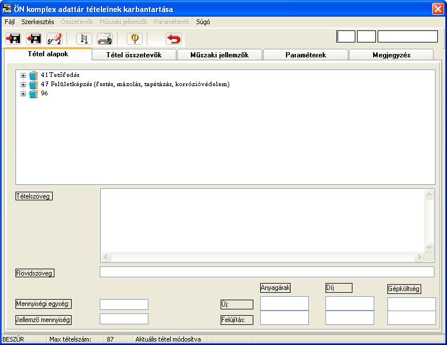
Task: Switch to the Műszaki jellemzők tab
Action: [x=219, y=55]
